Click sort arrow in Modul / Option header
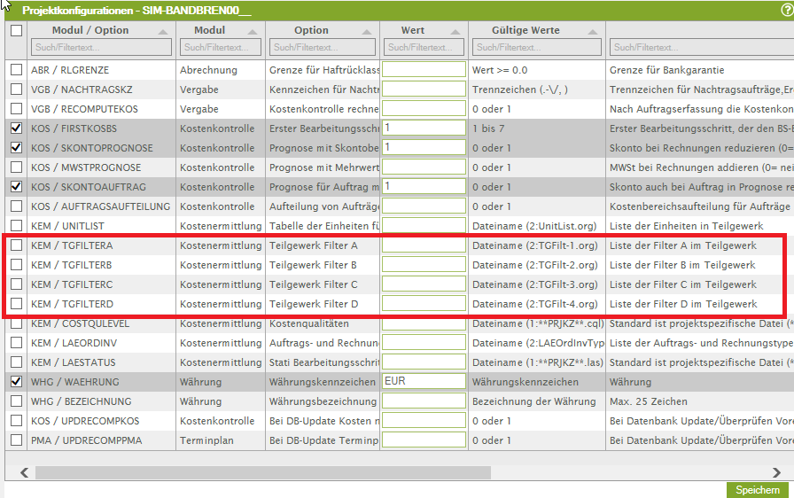 (163, 31)
